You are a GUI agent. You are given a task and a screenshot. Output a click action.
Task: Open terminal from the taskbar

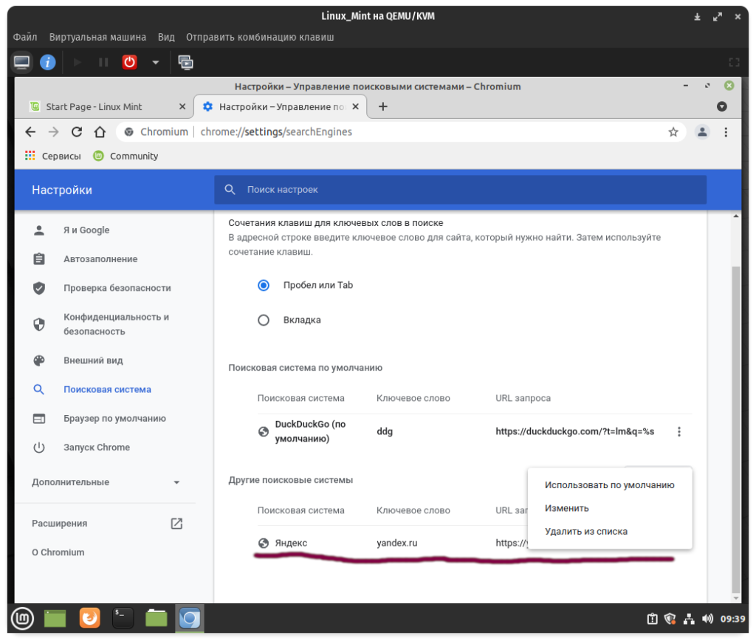click(x=123, y=618)
